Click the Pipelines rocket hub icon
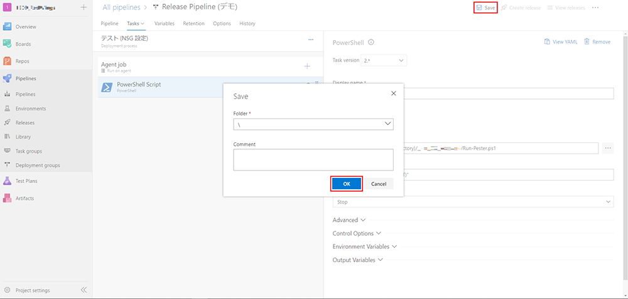This screenshot has width=628, height=299. point(7,78)
